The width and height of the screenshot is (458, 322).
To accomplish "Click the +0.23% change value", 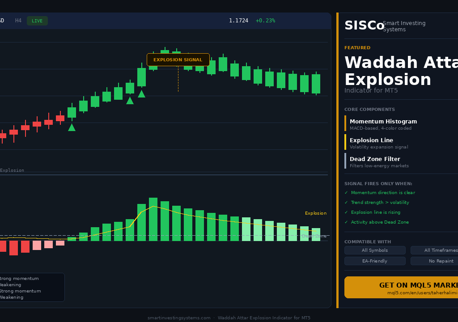I will point(265,21).
